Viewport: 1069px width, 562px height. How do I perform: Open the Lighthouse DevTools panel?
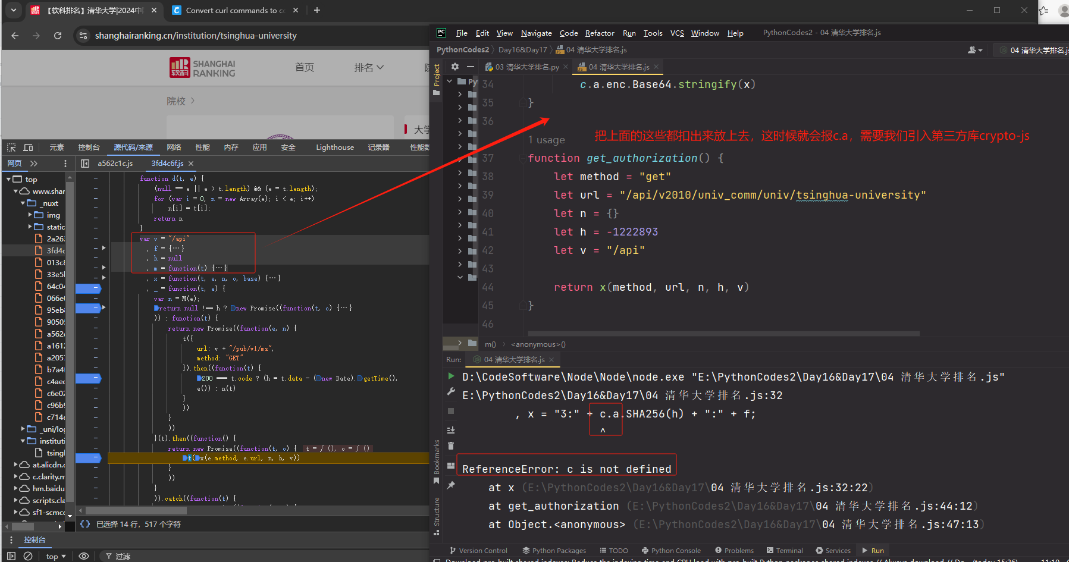pos(335,147)
